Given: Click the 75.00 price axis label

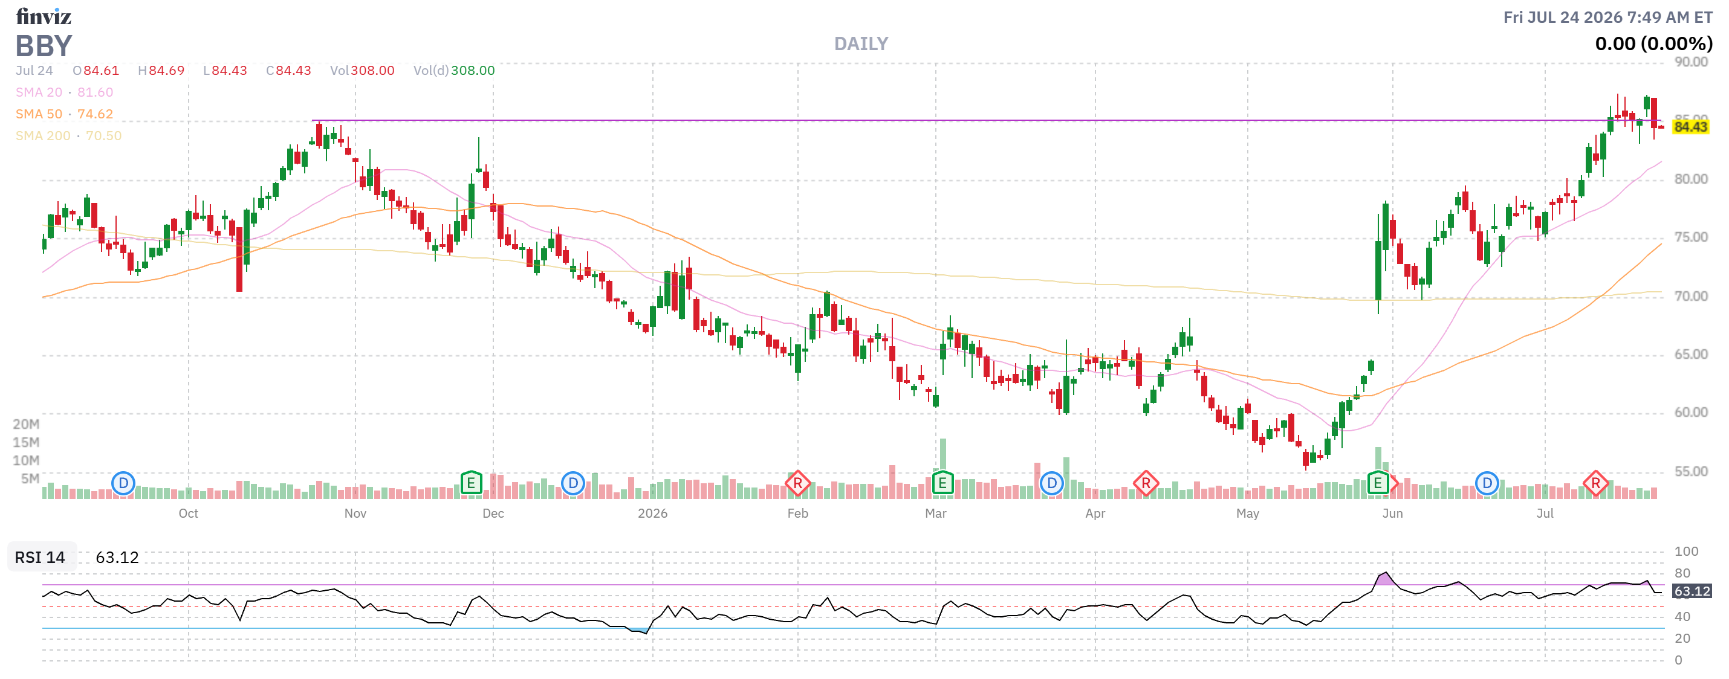Looking at the screenshot, I should 1691,237.
